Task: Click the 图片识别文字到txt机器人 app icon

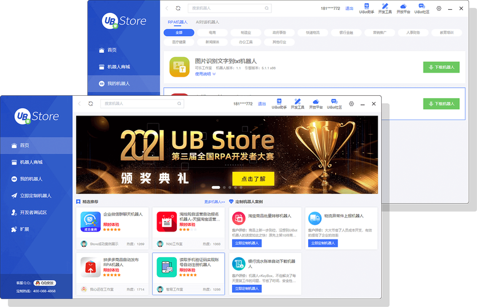Action: pyautogui.click(x=180, y=66)
